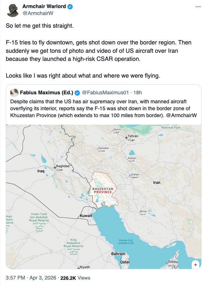Click the blue verified badge beside Armchair Warlord

coord(69,7)
